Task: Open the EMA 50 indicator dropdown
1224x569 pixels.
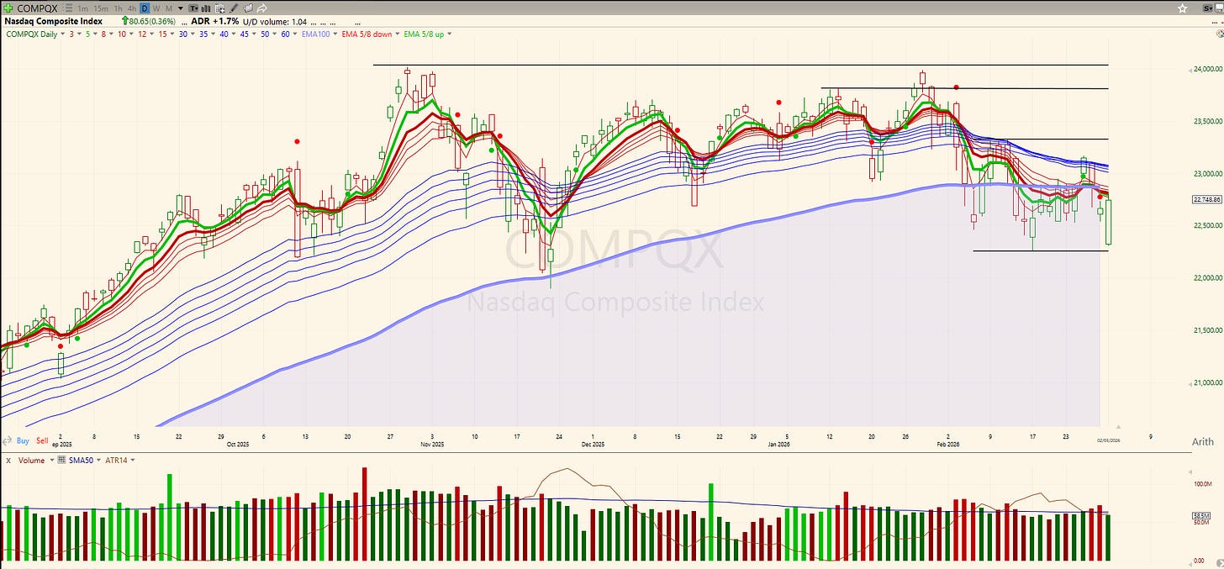Action: [275, 34]
